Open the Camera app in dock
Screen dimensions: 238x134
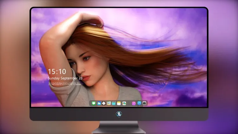(x=144, y=103)
